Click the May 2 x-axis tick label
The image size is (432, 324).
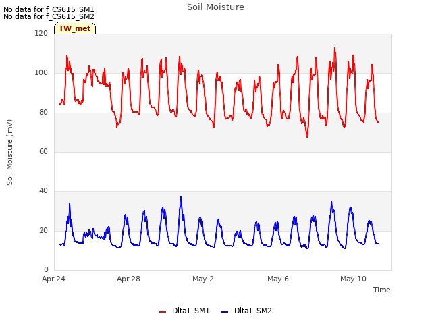203,279
